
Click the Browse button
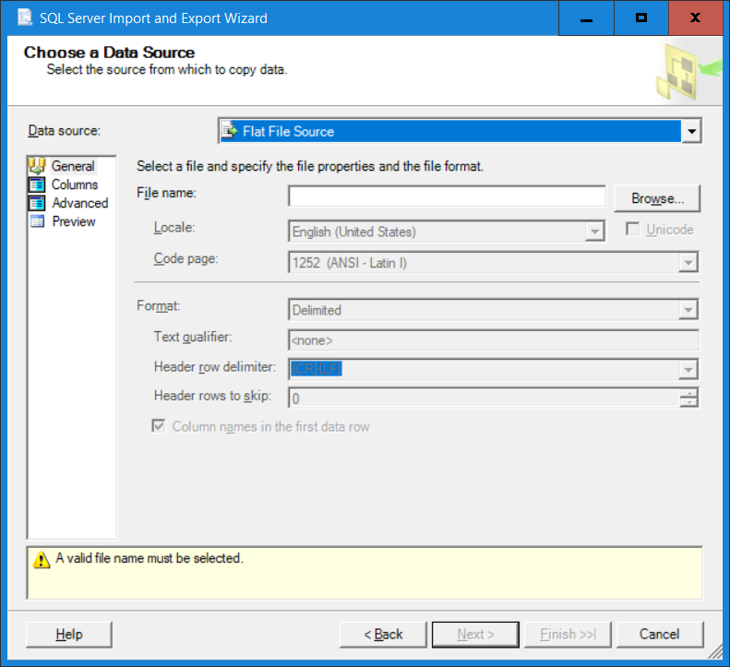[657, 198]
